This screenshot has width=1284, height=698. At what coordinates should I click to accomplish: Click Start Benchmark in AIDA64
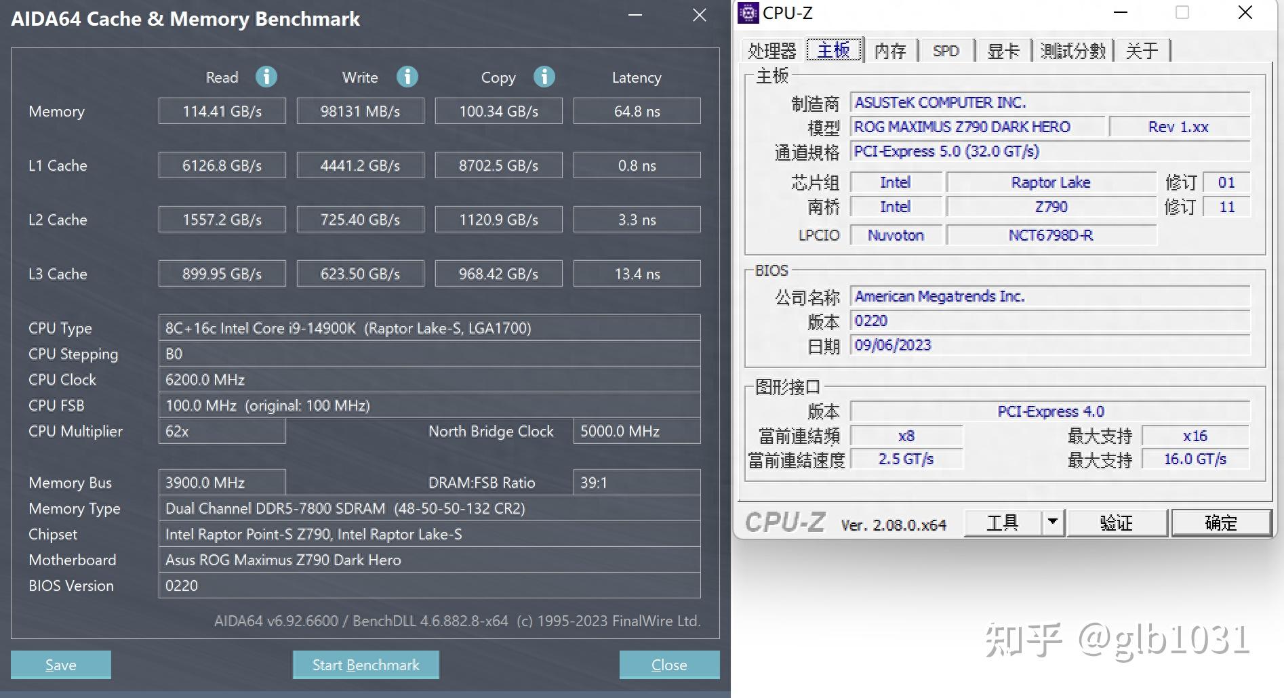pyautogui.click(x=366, y=665)
